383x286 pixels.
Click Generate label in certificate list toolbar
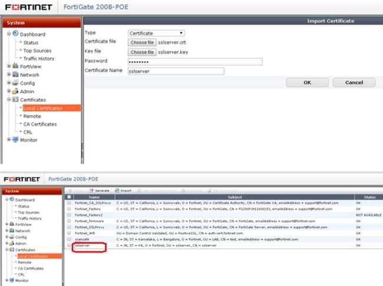point(102,191)
